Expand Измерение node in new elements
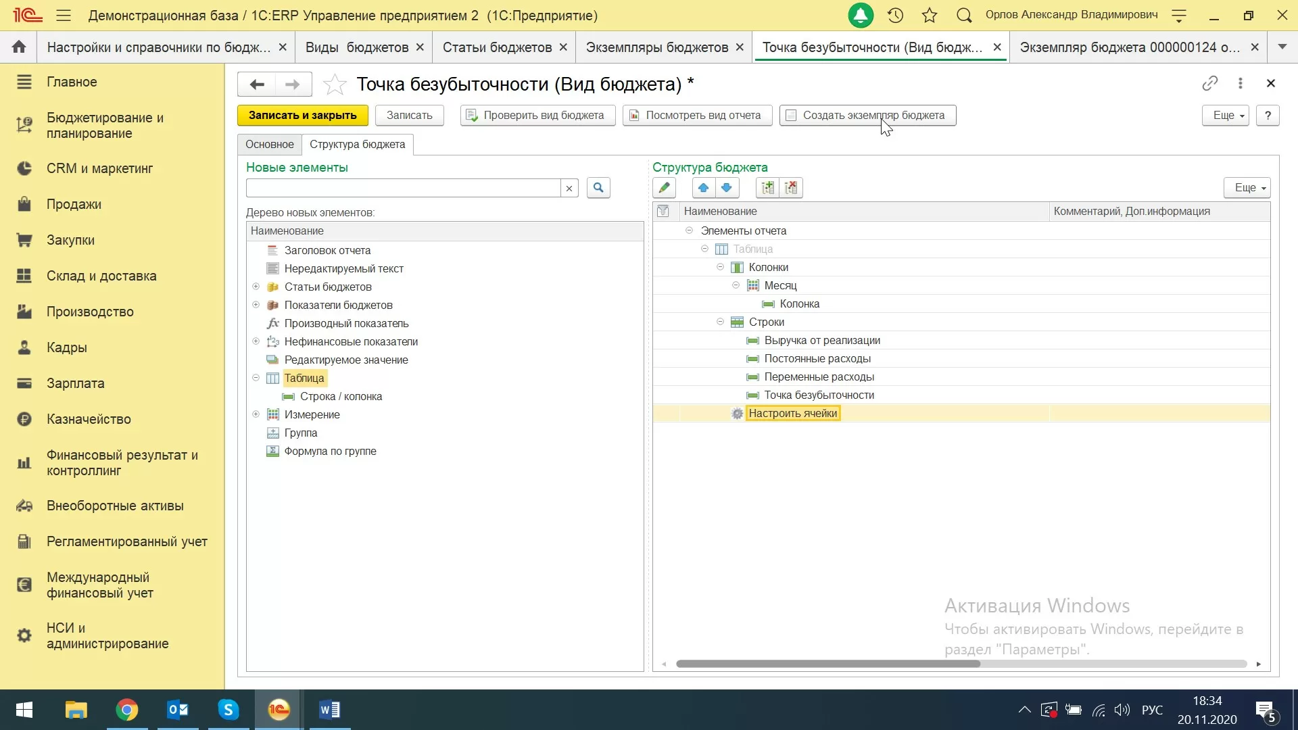1298x730 pixels. pos(256,414)
